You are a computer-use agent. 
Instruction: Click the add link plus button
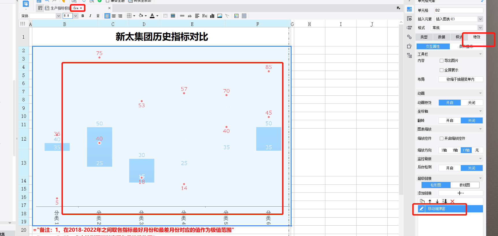[x=460, y=193]
